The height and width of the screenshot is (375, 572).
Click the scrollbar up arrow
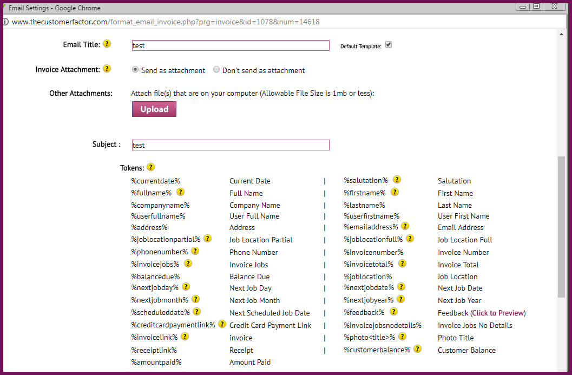(x=561, y=34)
